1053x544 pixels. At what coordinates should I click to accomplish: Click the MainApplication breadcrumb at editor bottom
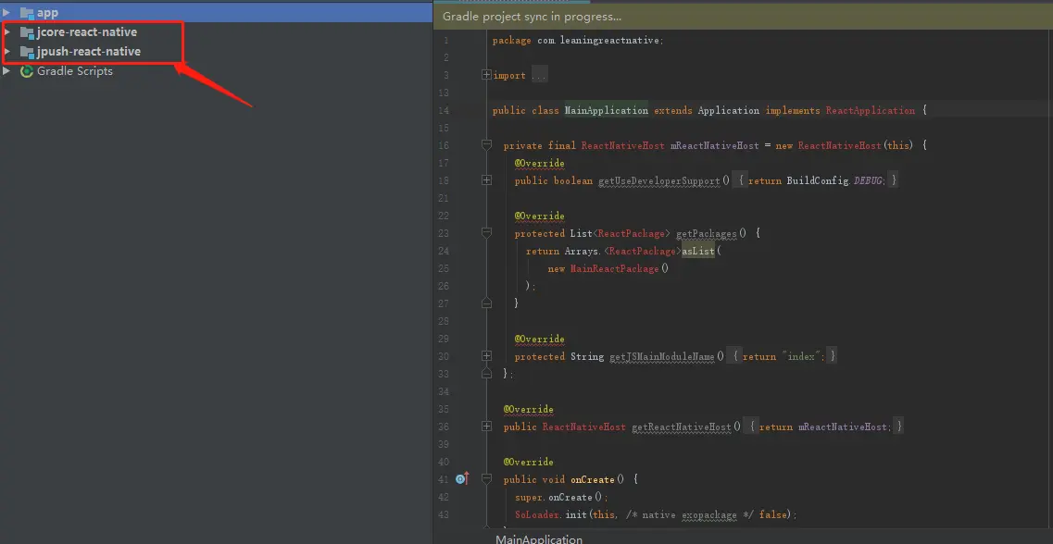point(539,538)
